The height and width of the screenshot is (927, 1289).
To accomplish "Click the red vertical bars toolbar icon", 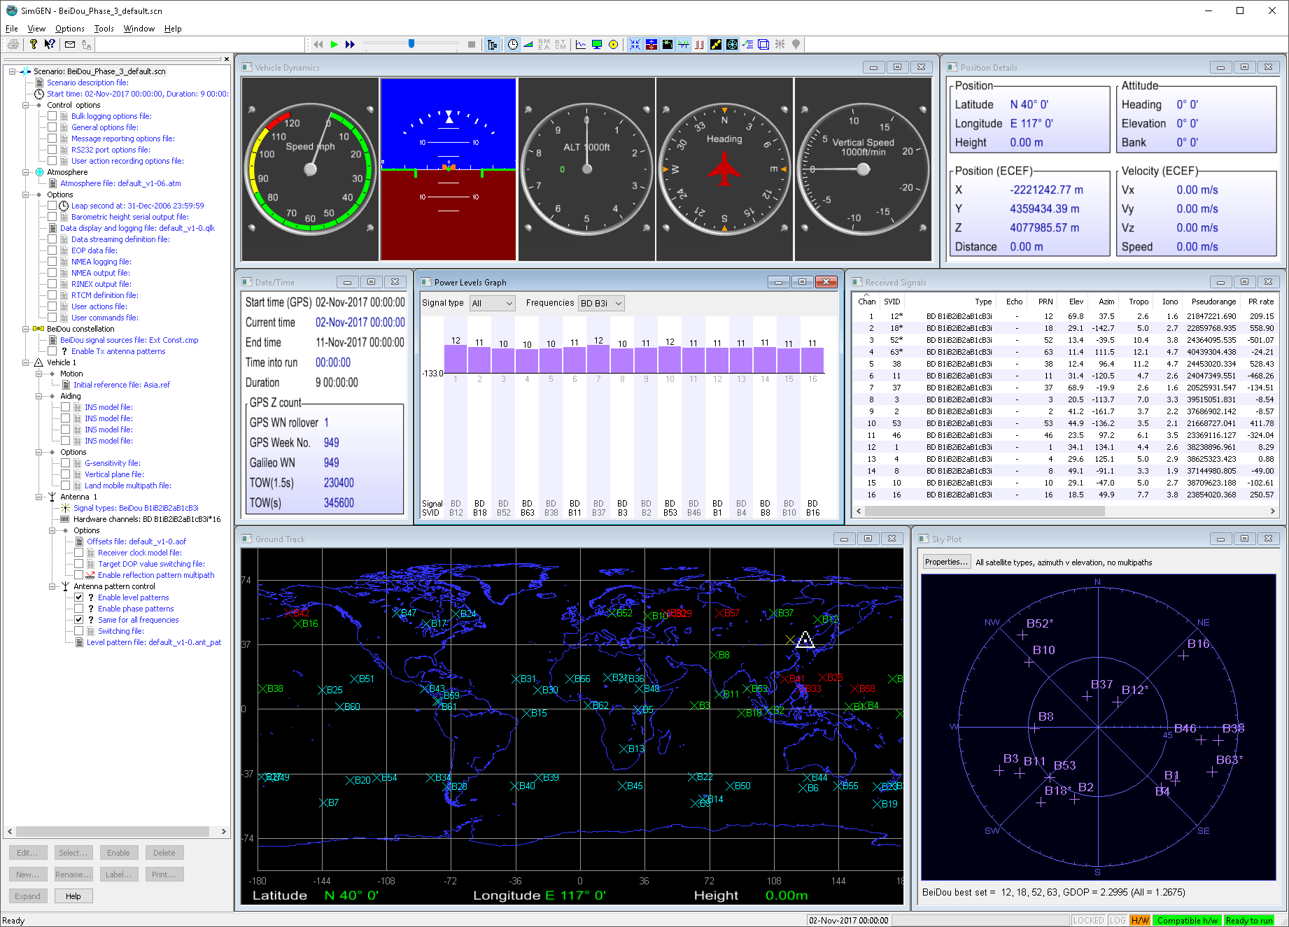I will click(700, 44).
